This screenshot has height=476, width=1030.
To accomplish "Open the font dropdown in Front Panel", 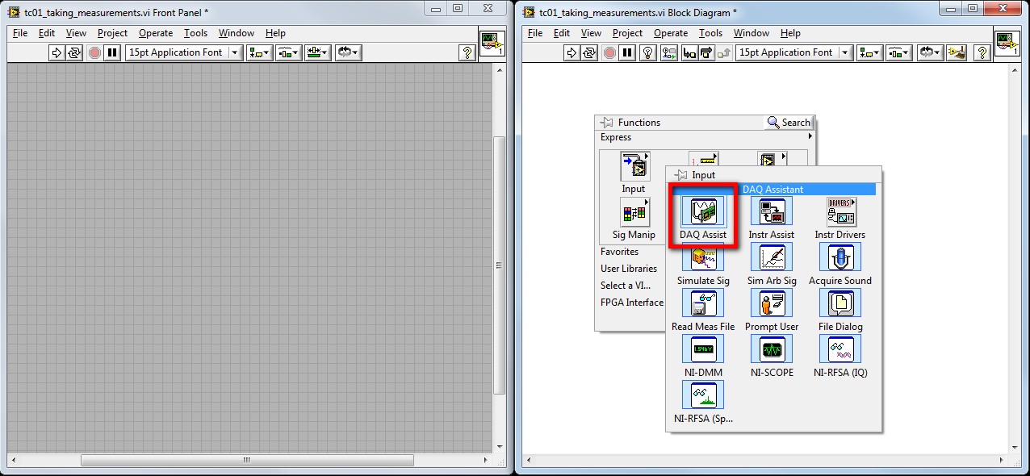I will pyautogui.click(x=235, y=52).
